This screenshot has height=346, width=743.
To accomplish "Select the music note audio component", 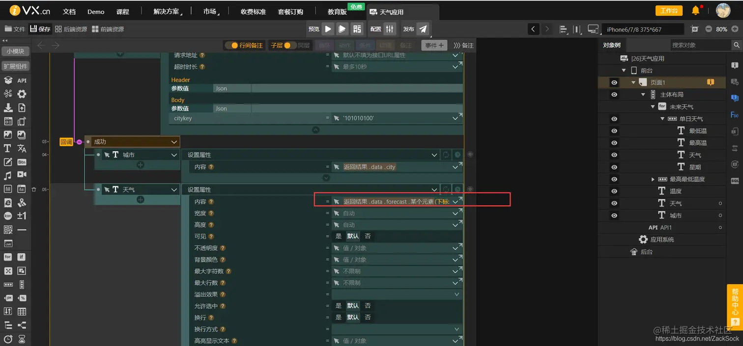I will (8, 175).
